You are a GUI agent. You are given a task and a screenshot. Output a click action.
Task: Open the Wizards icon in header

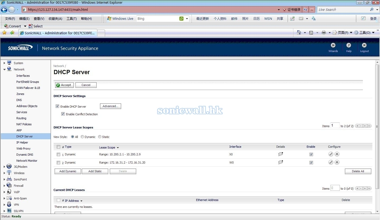coord(333,45)
